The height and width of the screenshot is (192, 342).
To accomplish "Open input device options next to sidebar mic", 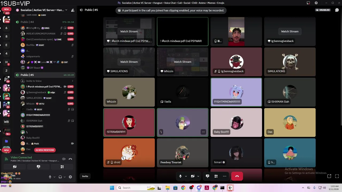I will (x=54, y=177).
